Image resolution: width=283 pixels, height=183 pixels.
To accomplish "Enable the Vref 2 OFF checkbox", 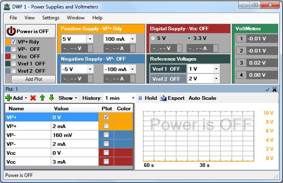I will pos(14,71).
